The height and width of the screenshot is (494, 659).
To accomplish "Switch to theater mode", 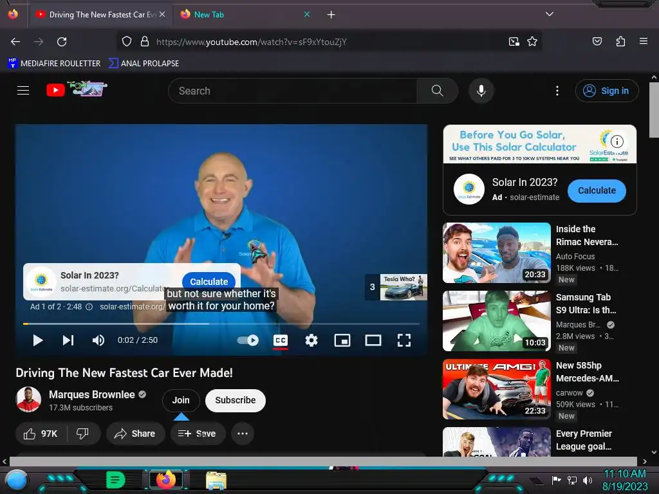I will [373, 340].
